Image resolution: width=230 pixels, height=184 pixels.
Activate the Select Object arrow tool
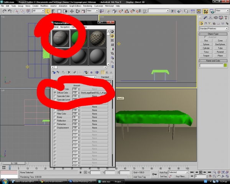click(48, 11)
